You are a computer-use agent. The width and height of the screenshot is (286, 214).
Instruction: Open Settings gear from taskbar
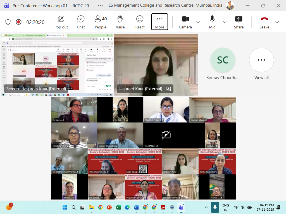tap(172, 207)
